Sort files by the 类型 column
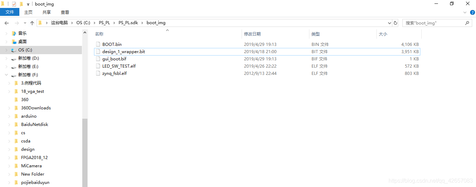The image size is (476, 187). tap(316, 34)
